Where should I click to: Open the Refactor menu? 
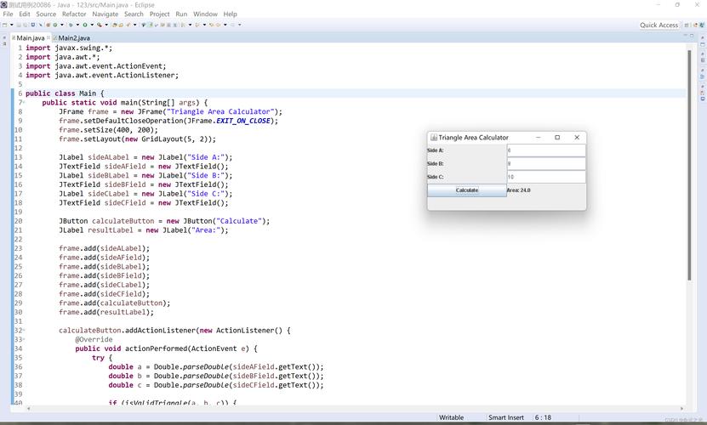click(x=74, y=14)
